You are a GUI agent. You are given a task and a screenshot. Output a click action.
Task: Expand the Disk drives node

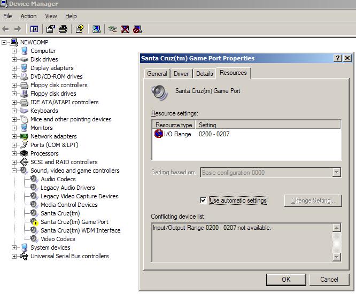click(x=14, y=60)
